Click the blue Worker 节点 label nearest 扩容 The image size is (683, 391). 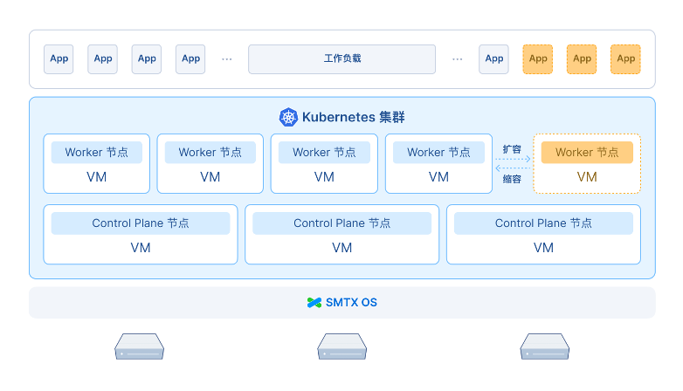pos(438,153)
